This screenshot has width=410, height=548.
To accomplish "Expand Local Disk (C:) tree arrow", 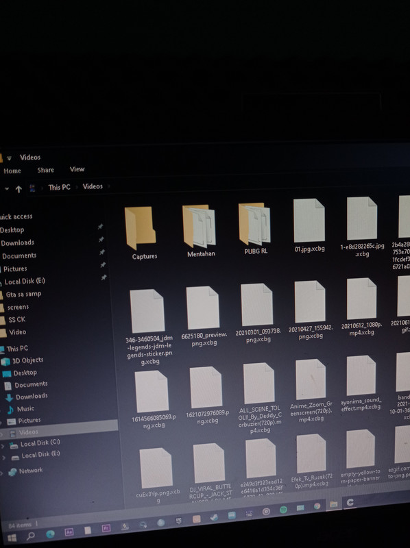I will [3, 447].
